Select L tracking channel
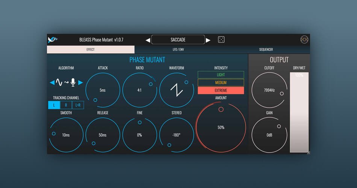The image size is (357, 188). point(54,105)
